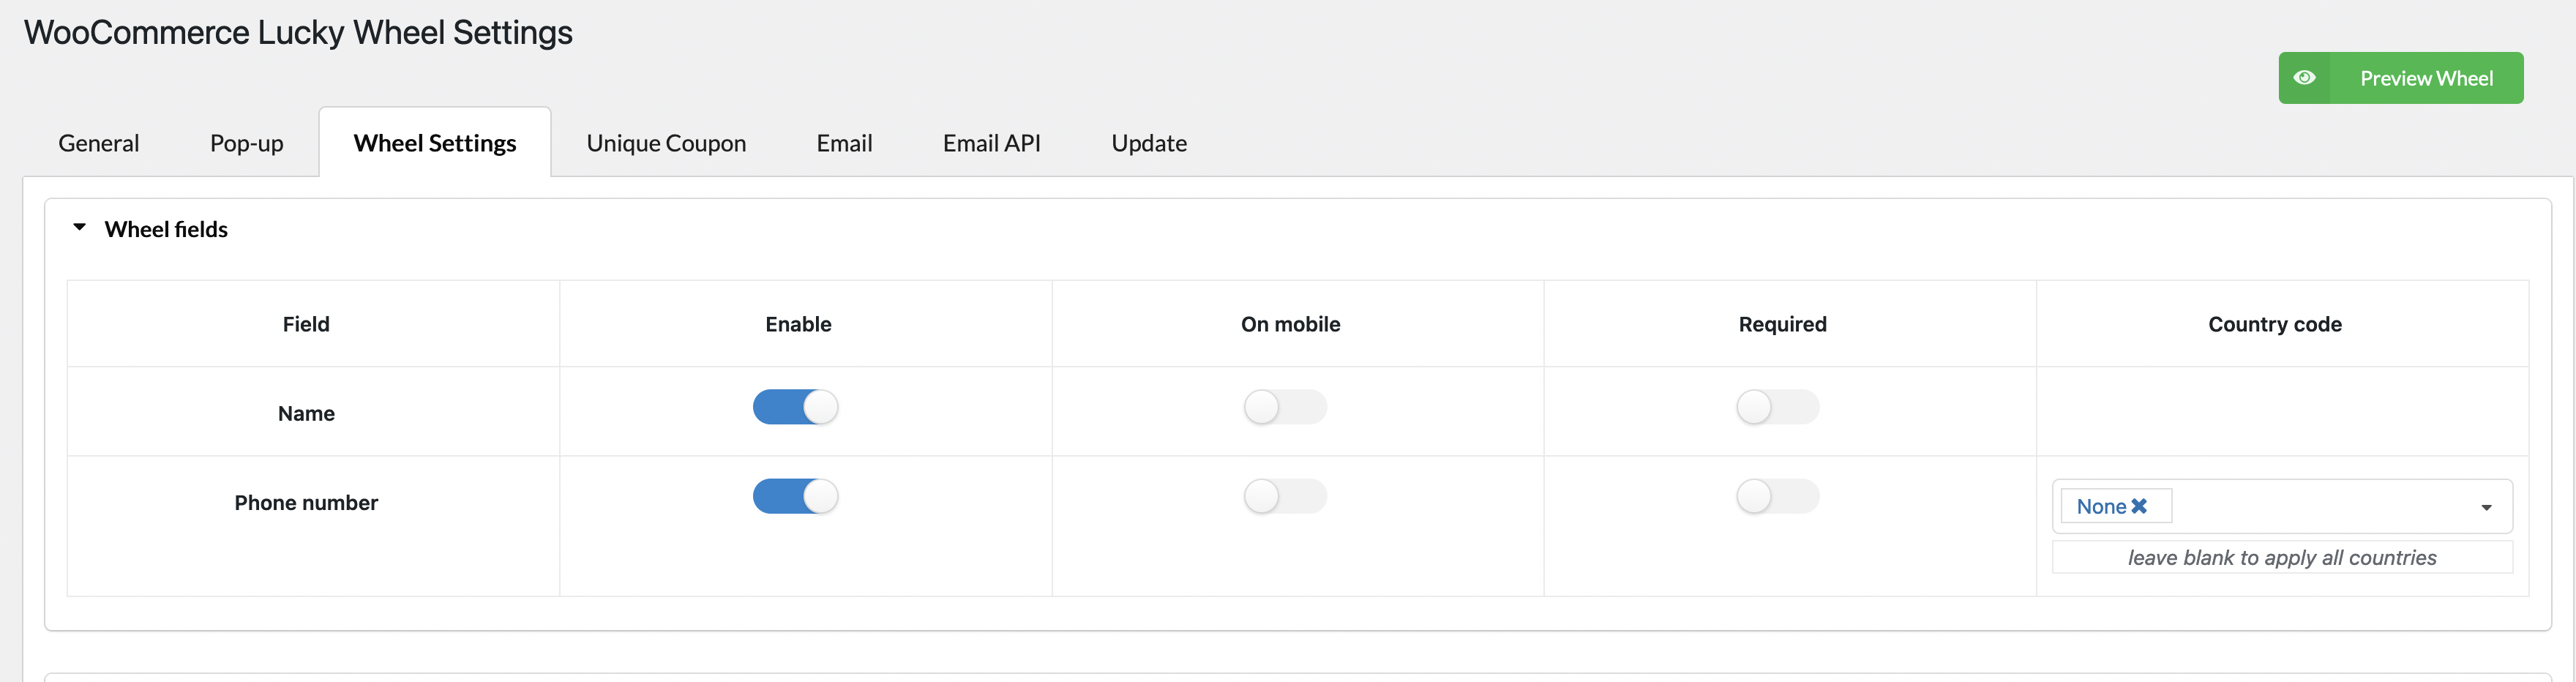Disable the Name field Enable toggle
The image size is (2576, 682).
pos(795,407)
